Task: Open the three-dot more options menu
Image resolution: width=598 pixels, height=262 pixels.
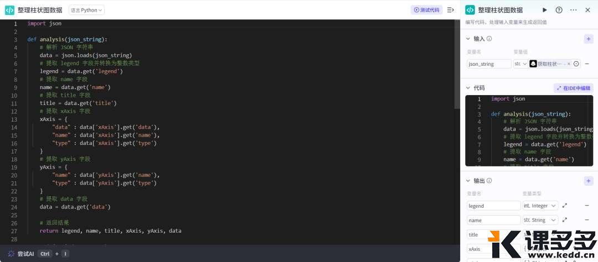Action: click(573, 11)
